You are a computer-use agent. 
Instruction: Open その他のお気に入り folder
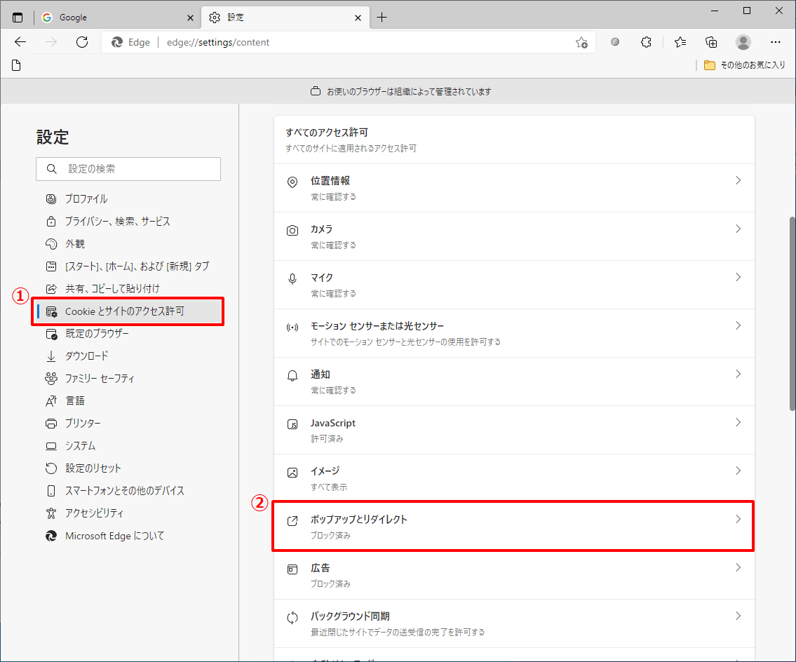pos(744,65)
